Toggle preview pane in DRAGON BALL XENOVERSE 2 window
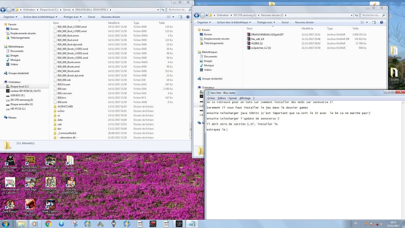 180,17
